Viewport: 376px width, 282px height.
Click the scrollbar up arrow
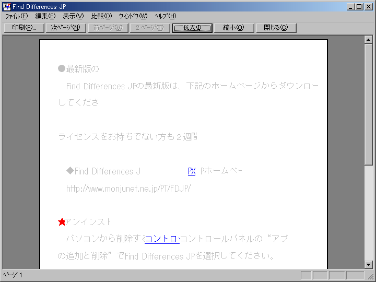(368, 40)
